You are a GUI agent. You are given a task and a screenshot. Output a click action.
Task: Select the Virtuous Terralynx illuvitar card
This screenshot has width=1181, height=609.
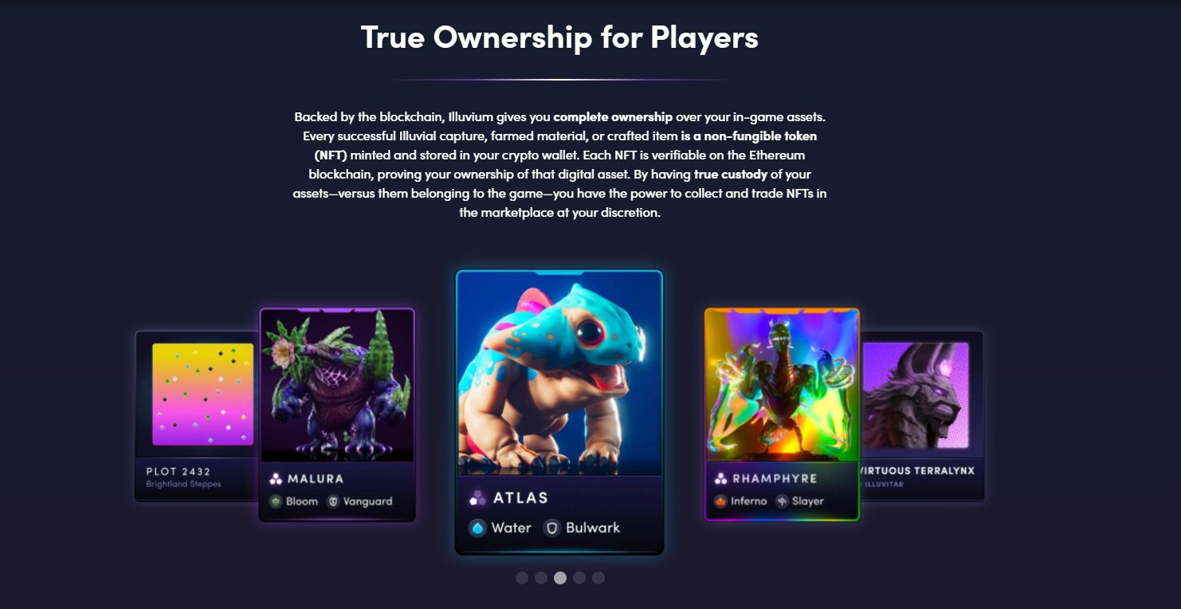tap(921, 416)
